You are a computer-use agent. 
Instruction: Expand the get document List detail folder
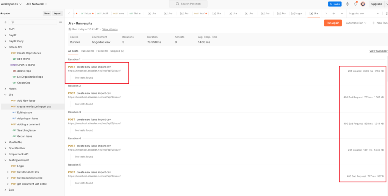[x=8, y=184]
